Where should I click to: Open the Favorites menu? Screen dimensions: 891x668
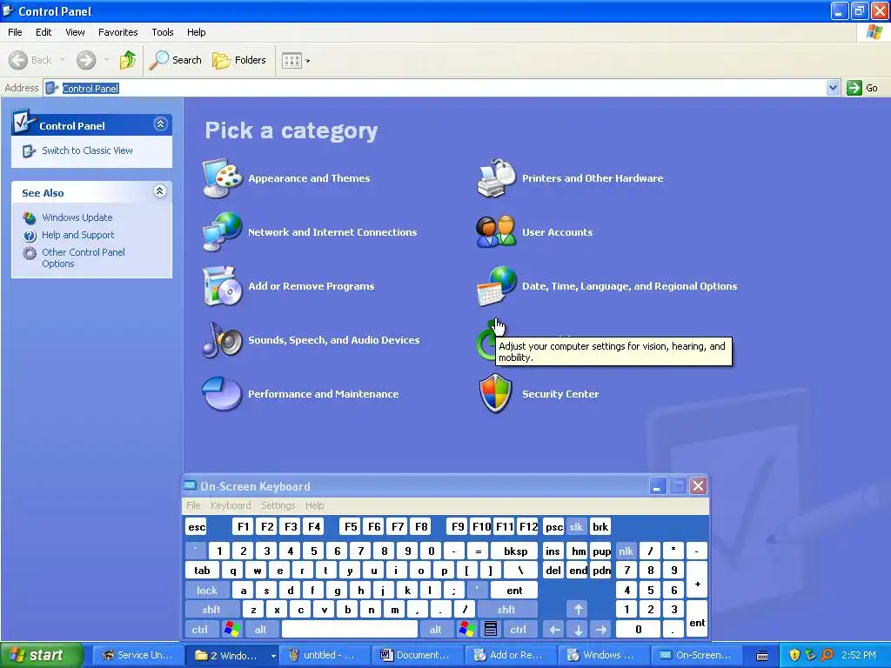tap(117, 32)
